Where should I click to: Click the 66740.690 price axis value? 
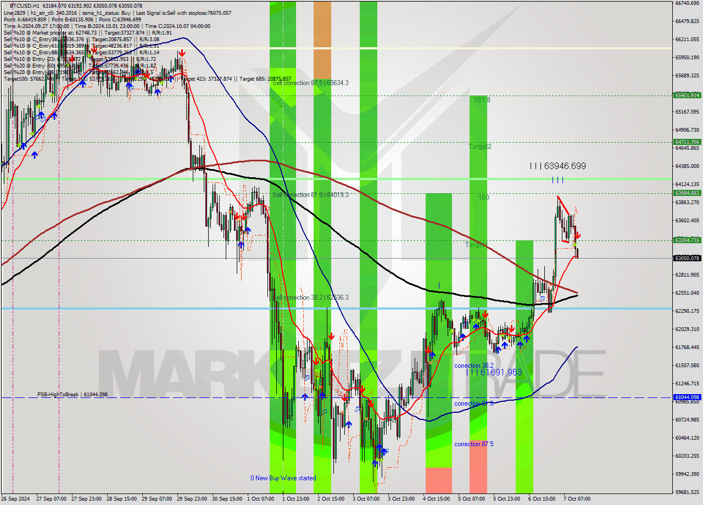click(x=687, y=3)
